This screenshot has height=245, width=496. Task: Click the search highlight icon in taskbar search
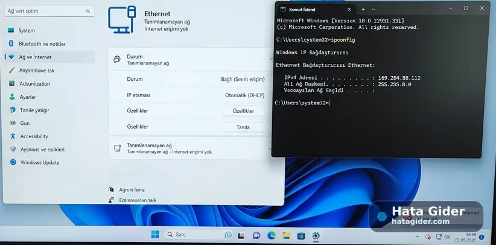click(x=228, y=235)
